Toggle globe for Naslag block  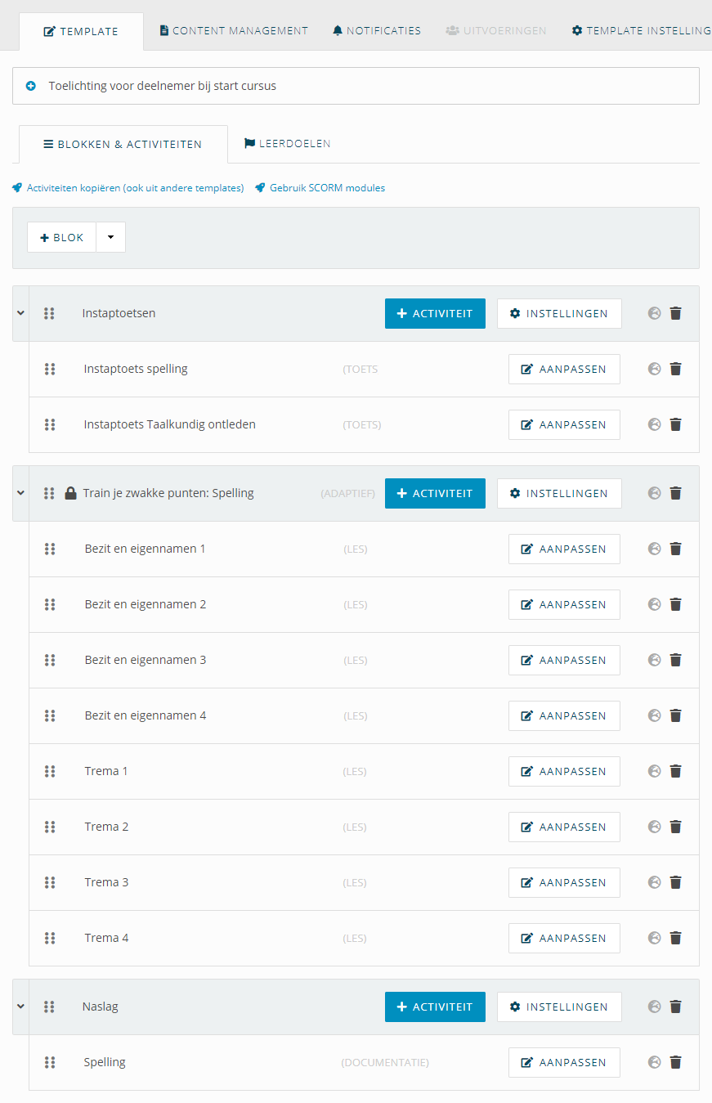654,1007
